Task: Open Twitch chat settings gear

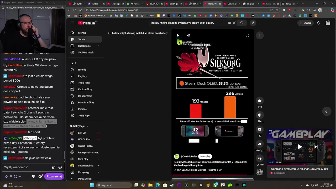Action: tap(40, 176)
